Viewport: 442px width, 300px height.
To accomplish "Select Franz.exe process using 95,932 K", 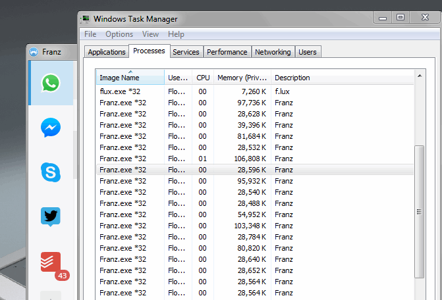I will click(255, 181).
